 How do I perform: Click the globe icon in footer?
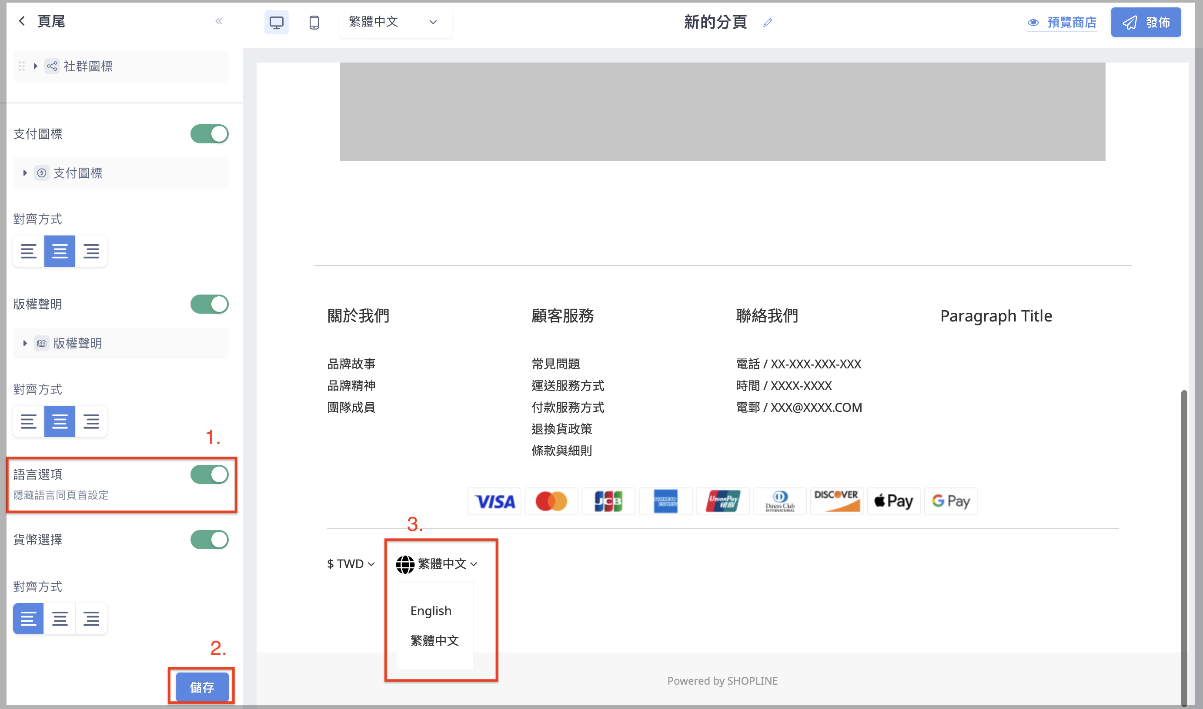405,564
